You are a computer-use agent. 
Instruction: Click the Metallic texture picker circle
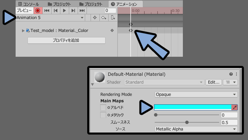pos(109,115)
